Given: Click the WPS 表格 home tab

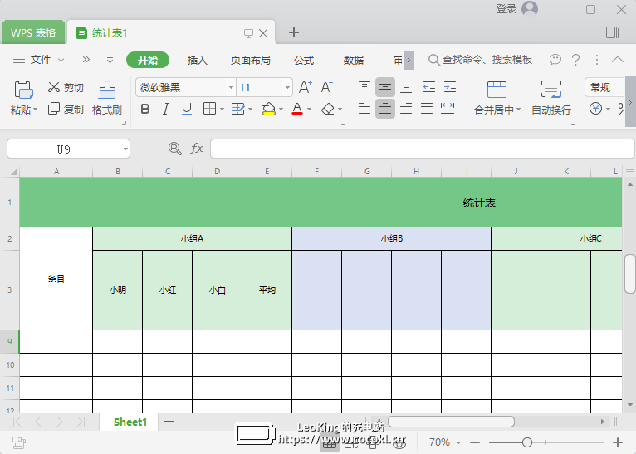Looking at the screenshot, I should coord(33,33).
